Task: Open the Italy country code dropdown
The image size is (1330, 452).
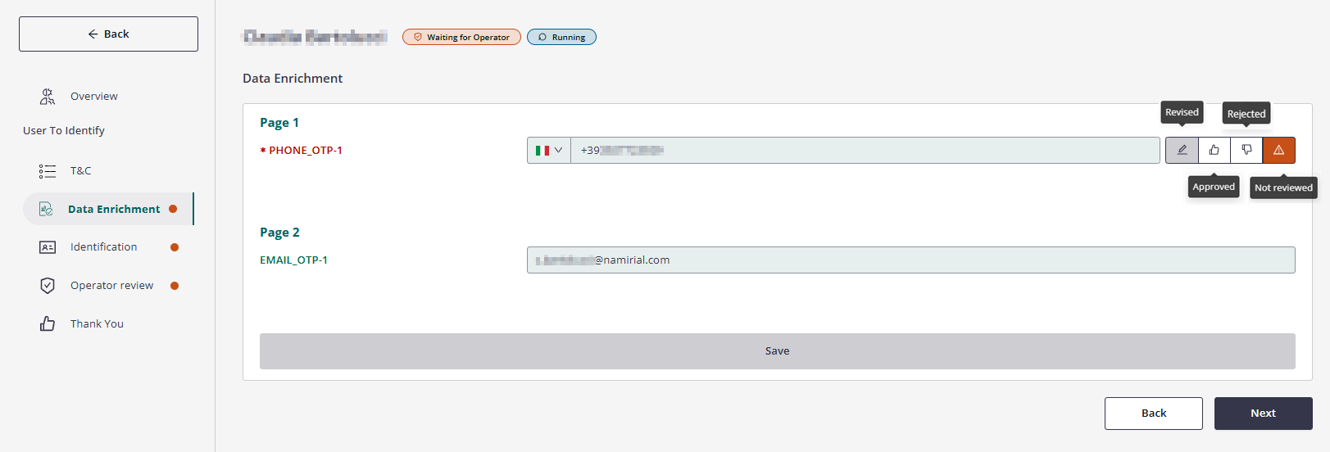Action: point(548,151)
